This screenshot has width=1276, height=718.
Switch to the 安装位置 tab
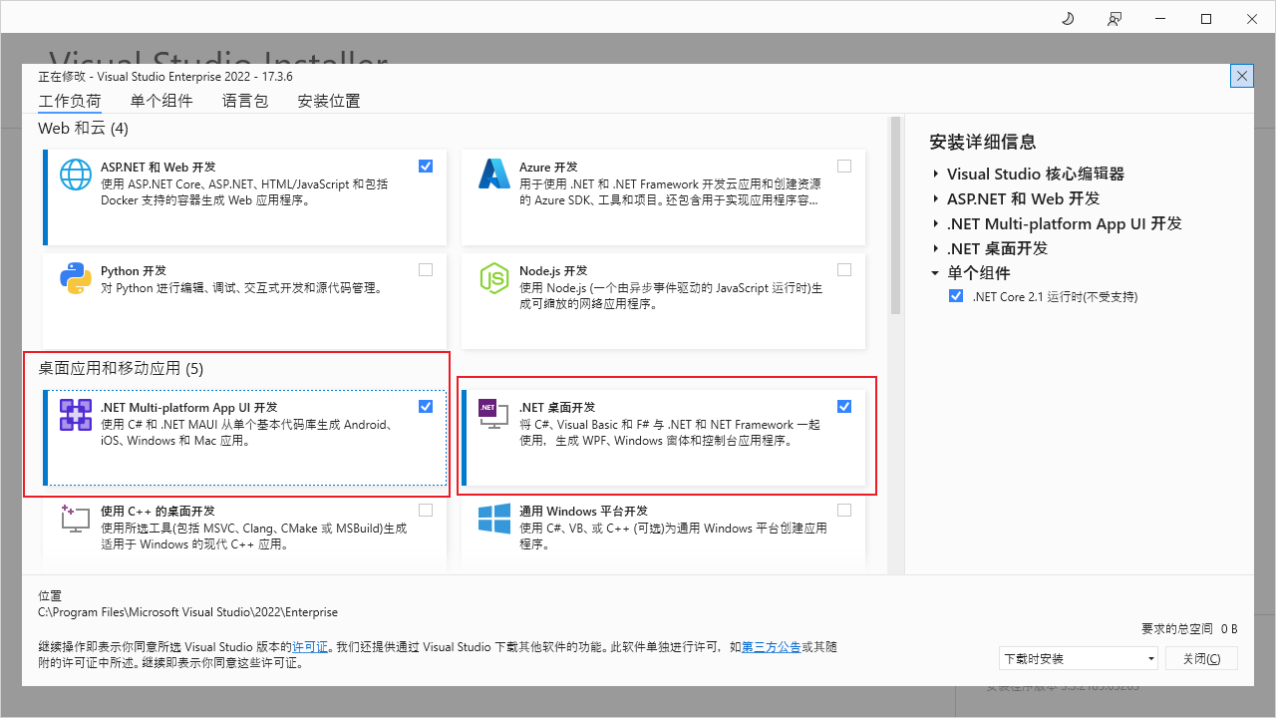pos(329,101)
